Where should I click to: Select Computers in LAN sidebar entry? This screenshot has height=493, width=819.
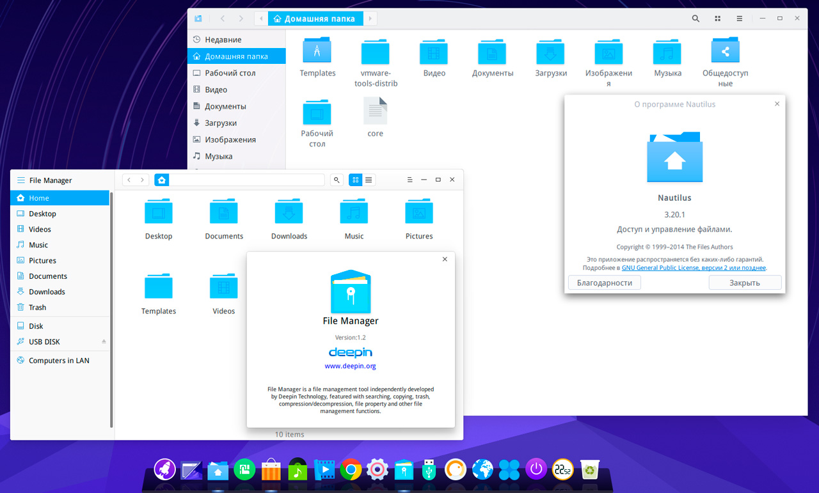59,361
